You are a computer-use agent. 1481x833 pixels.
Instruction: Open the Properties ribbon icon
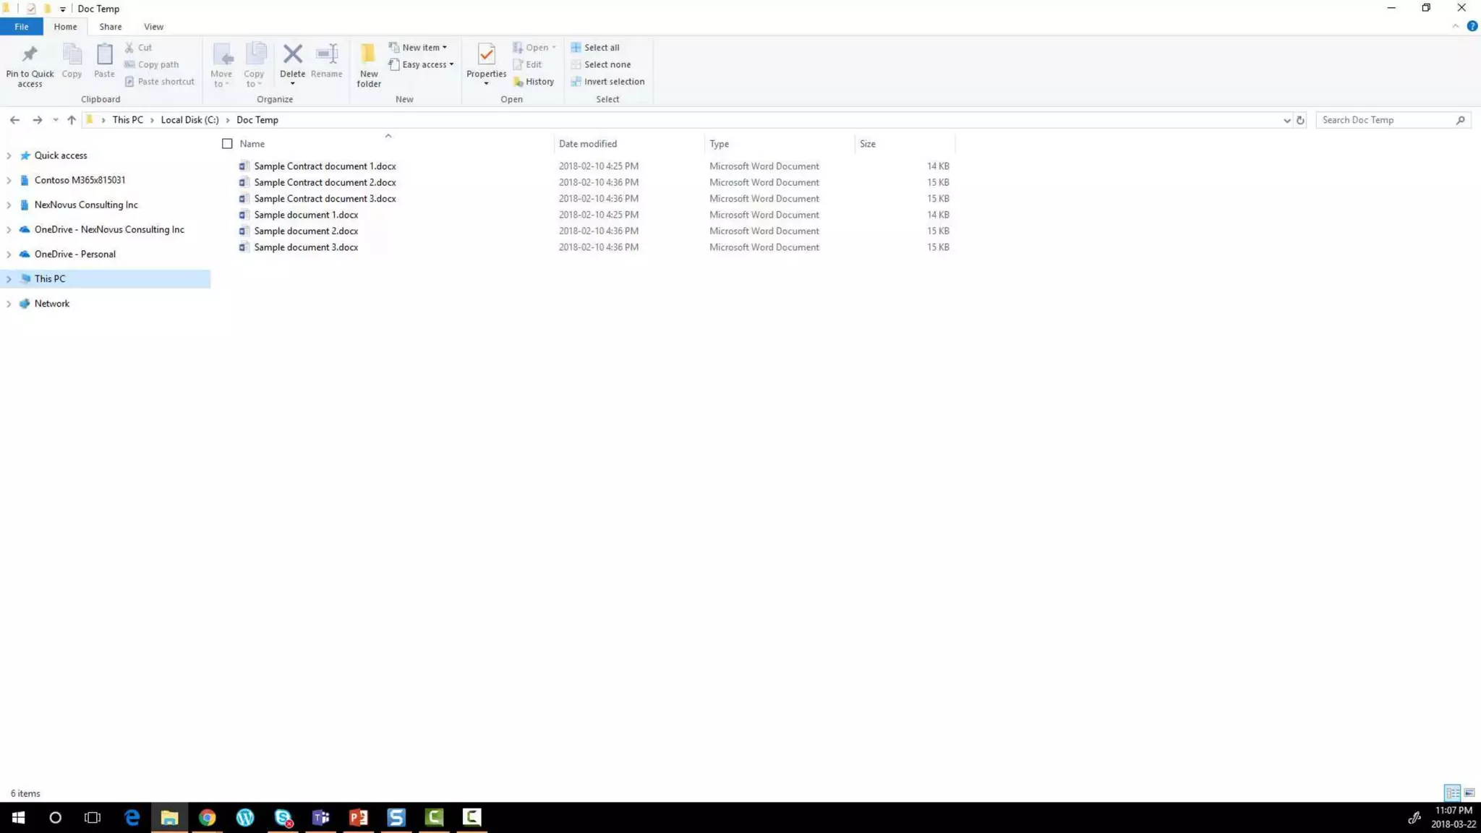[486, 55]
